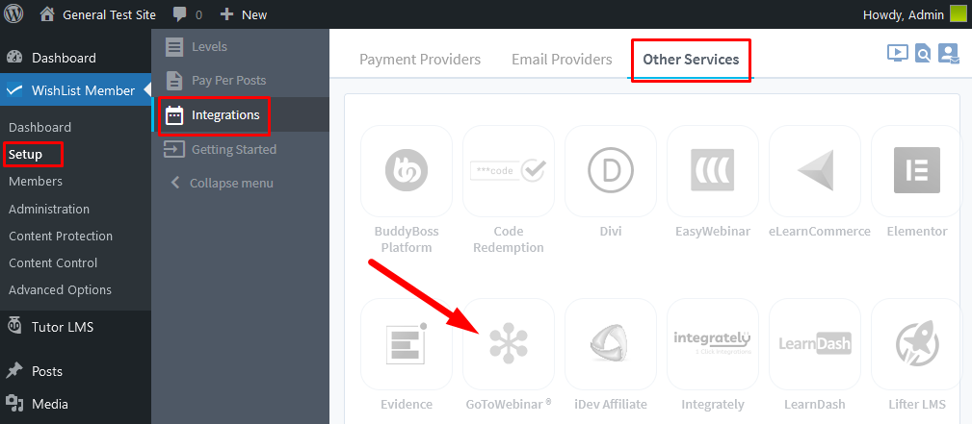
Task: Select the Divi integration icon
Action: (611, 170)
